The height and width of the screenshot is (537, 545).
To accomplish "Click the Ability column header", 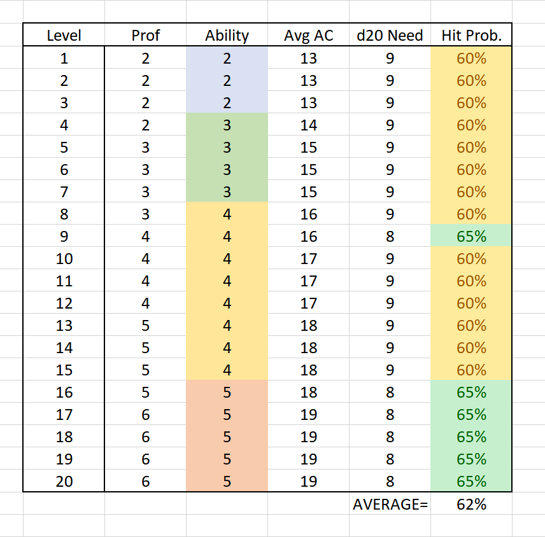I will [x=227, y=36].
